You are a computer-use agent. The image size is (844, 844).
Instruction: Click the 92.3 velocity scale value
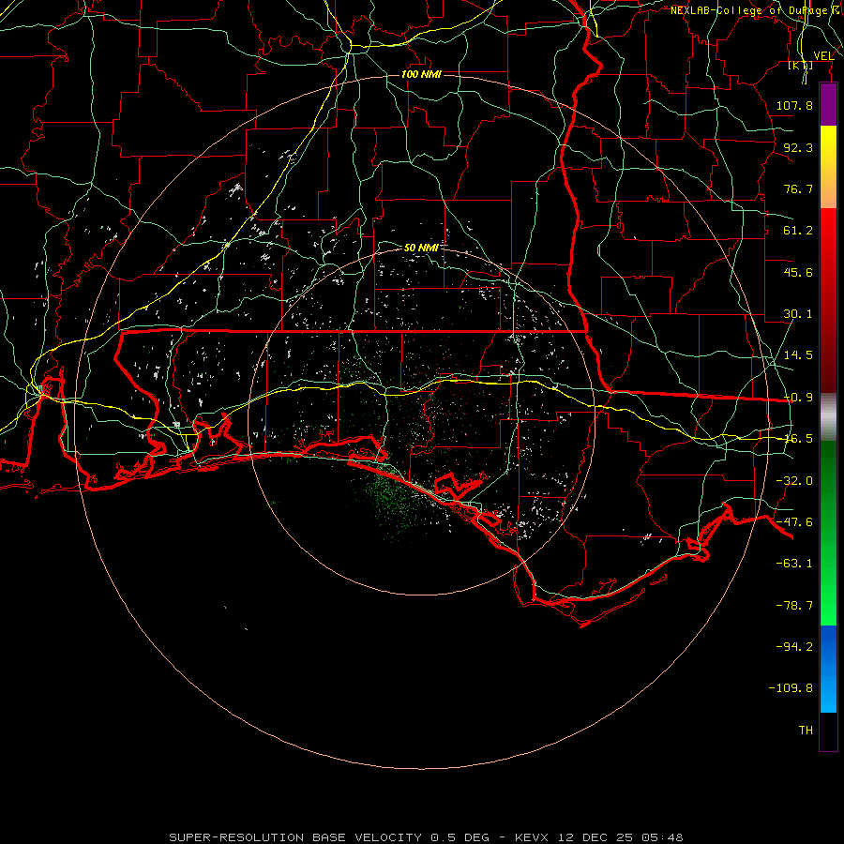click(x=798, y=147)
